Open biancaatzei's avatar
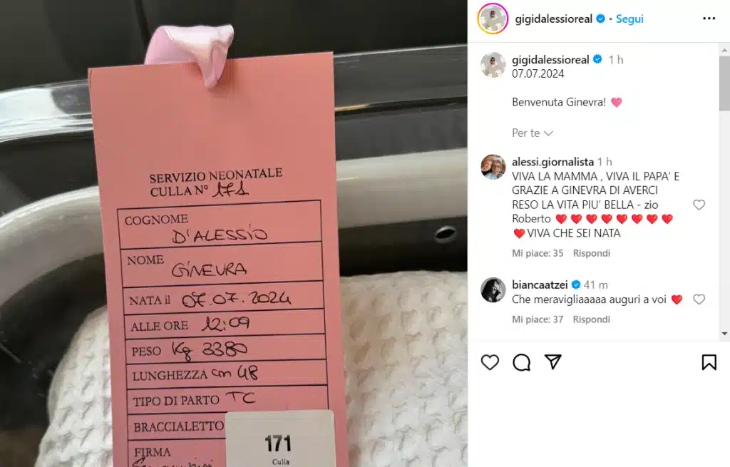Screen dimensions: 730x467 493,289
